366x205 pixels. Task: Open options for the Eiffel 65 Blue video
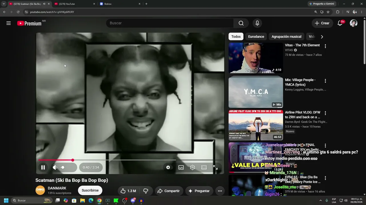click(x=325, y=178)
